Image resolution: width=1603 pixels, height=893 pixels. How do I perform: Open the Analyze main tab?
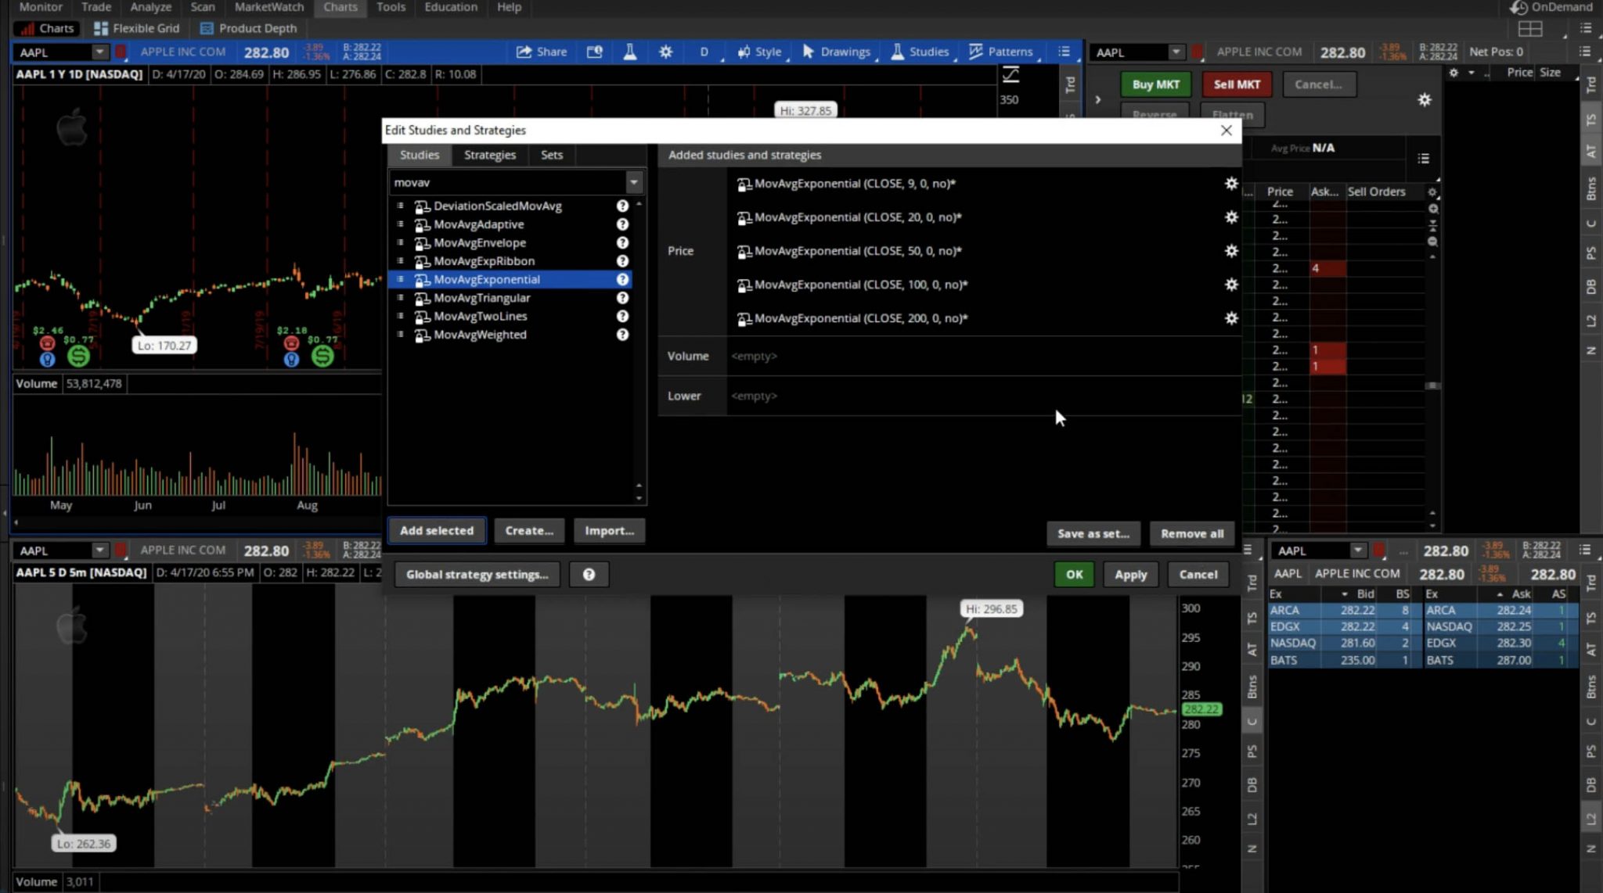[x=151, y=7]
